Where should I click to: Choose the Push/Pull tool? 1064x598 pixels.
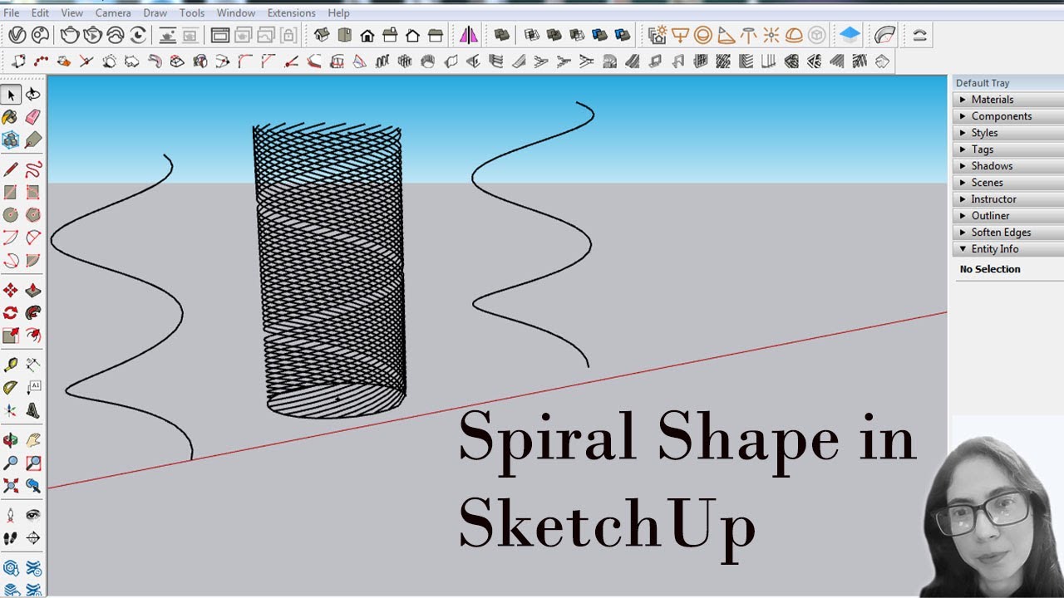33,291
